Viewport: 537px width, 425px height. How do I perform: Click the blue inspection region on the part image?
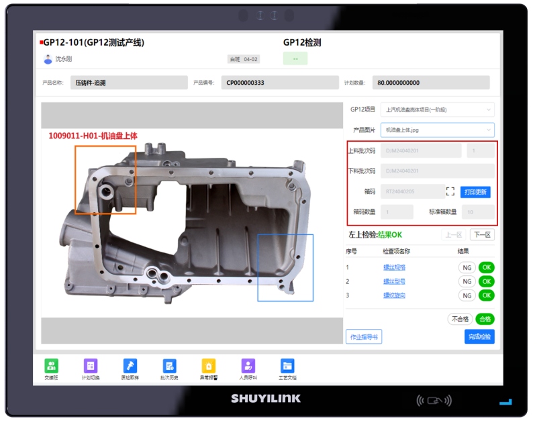(285, 267)
